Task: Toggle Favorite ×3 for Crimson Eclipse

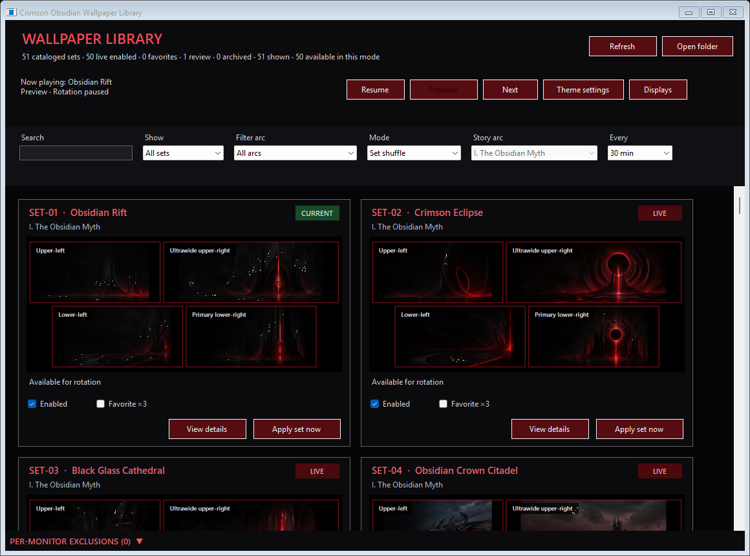Action: pos(444,404)
